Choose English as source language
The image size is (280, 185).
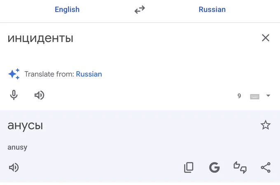click(x=67, y=9)
